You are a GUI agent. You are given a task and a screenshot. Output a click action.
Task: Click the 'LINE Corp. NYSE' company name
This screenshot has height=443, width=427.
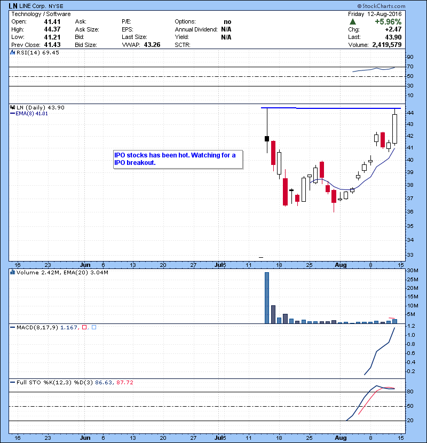click(x=42, y=6)
